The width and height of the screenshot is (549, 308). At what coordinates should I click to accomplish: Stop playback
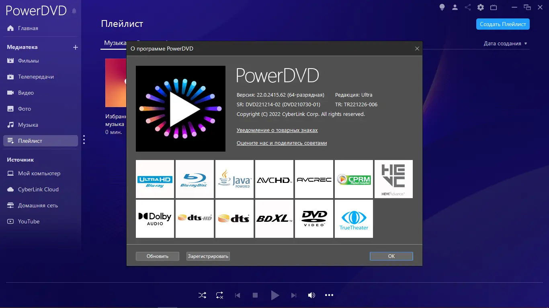tap(255, 296)
